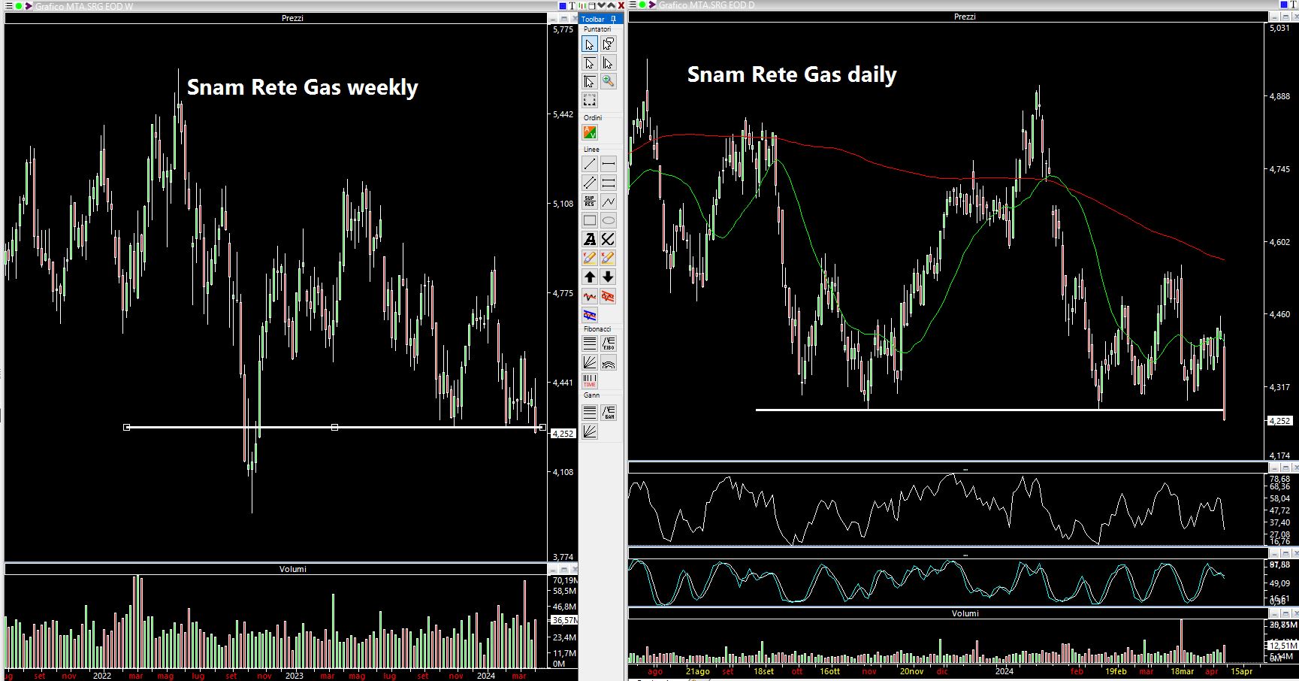Select the ellipse drawing tool
1299x681 pixels.
point(609,220)
